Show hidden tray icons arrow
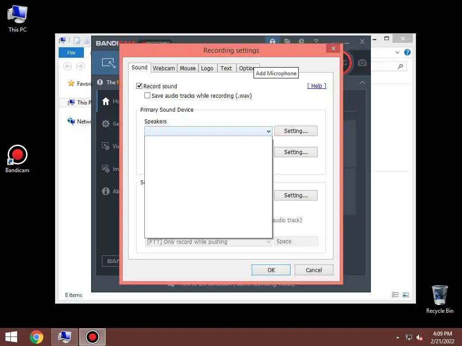The width and height of the screenshot is (462, 346). coord(397,337)
